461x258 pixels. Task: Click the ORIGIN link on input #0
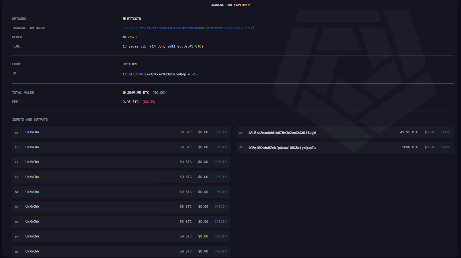(220, 132)
